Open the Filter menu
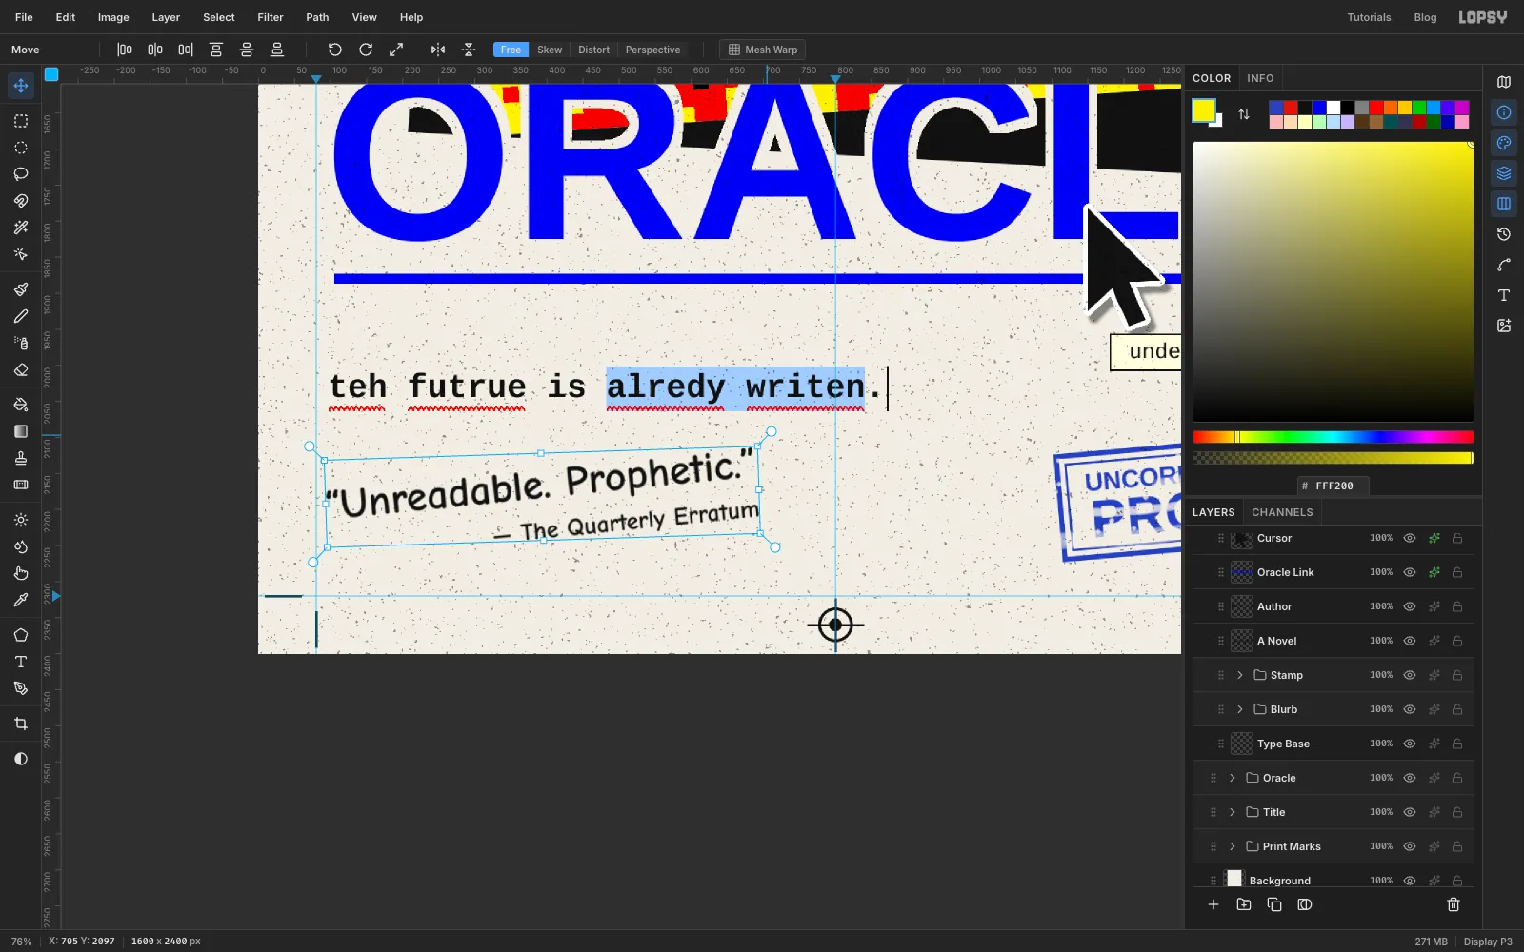The image size is (1524, 952). pyautogui.click(x=271, y=17)
